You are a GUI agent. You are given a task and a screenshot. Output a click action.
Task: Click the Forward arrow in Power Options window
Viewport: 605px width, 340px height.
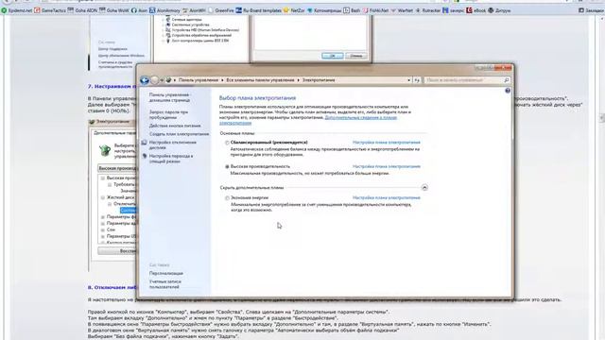coord(154,80)
